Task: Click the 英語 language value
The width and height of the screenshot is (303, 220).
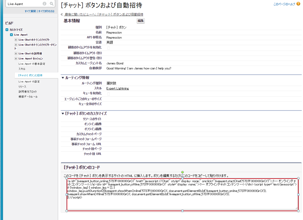Action: [x=109, y=42]
